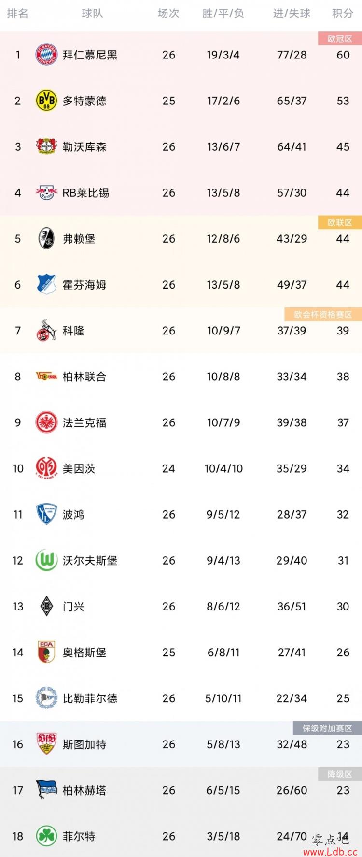Click the Köln goat logo

(47, 330)
